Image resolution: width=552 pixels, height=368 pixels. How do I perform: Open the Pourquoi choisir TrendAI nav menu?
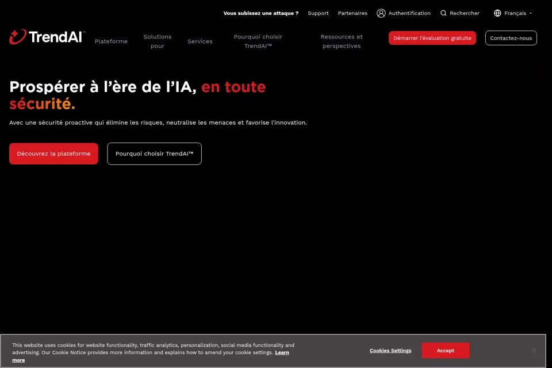(258, 41)
